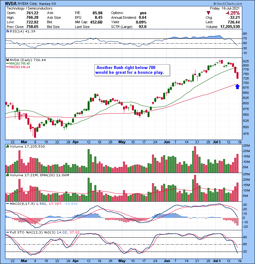
Task: Click the date Friday 16-Jul-2021
Action: [x=225, y=8]
